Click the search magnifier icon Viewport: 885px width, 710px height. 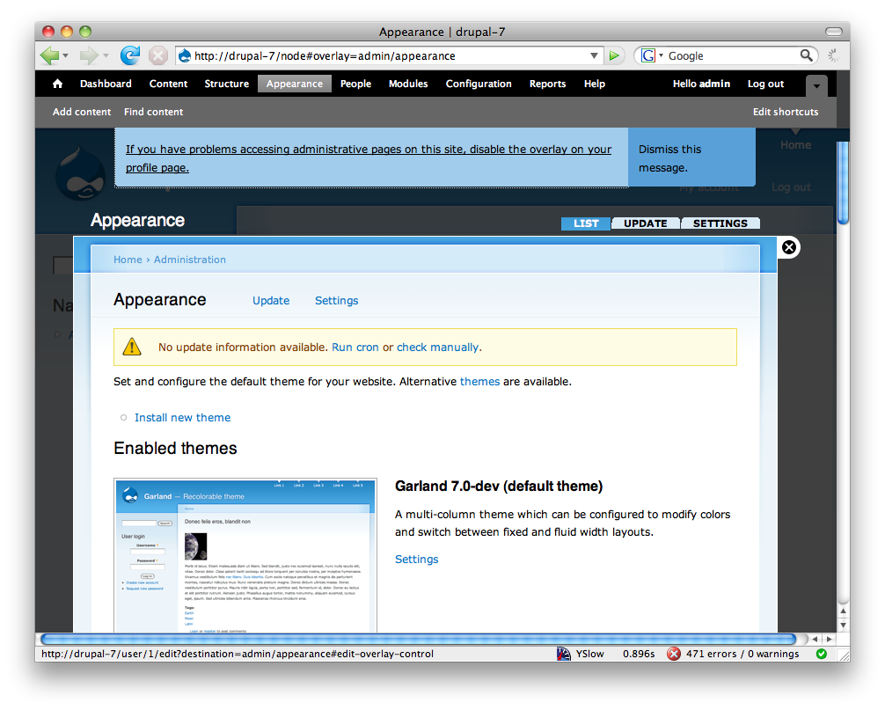coord(807,55)
